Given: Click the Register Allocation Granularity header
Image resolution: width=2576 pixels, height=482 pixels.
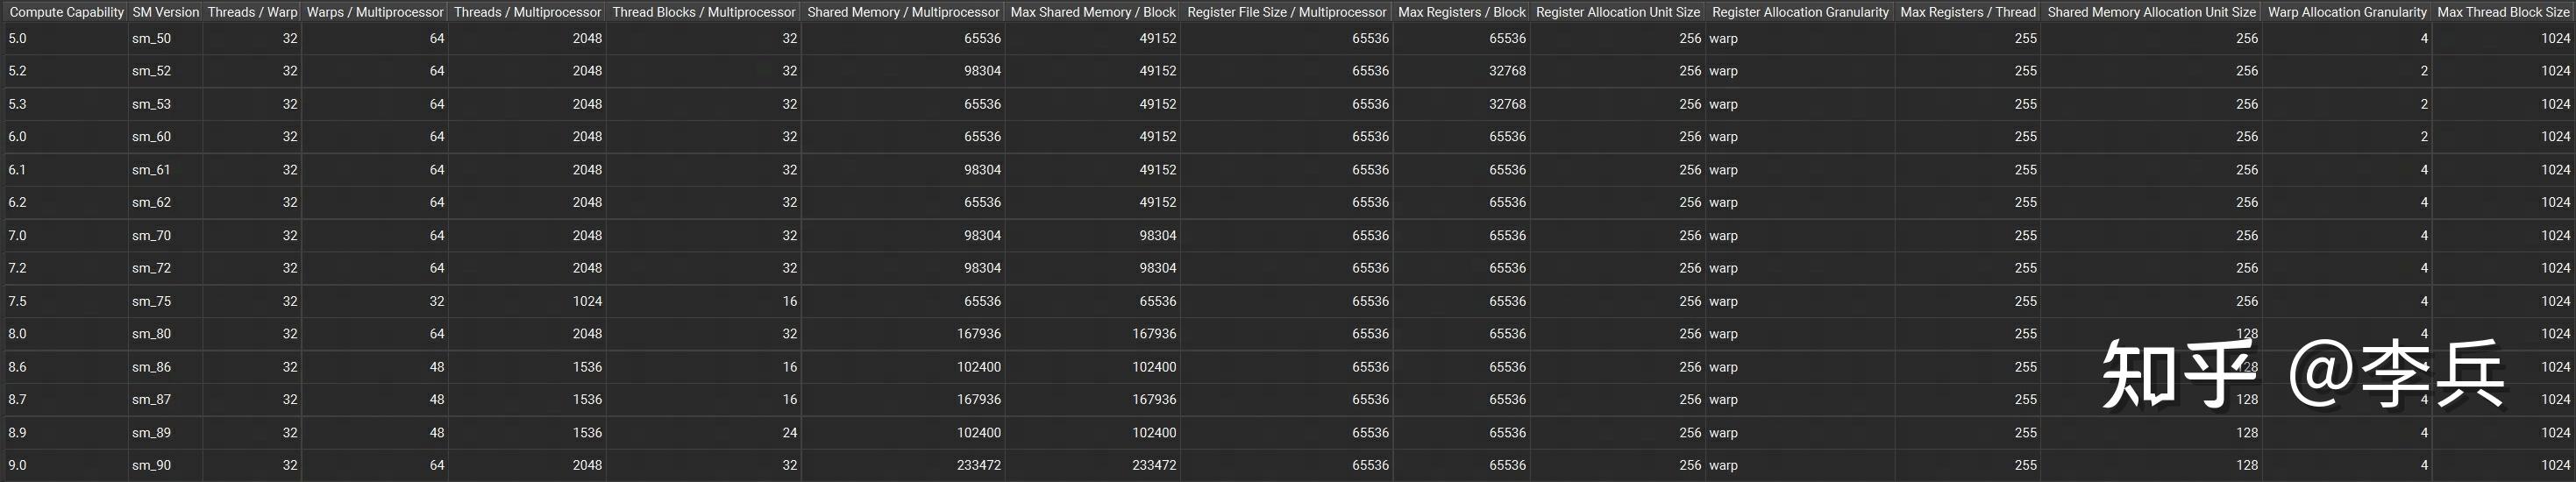Looking at the screenshot, I should [x=1800, y=12].
